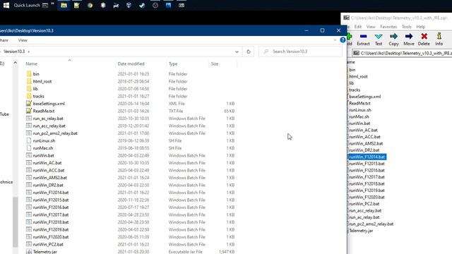Select runLinux.sh in Explorer
Screen dimensions: 452x254
[x=44, y=141]
